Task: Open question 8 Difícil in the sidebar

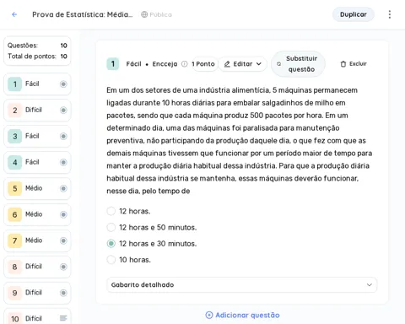Action: [37, 267]
